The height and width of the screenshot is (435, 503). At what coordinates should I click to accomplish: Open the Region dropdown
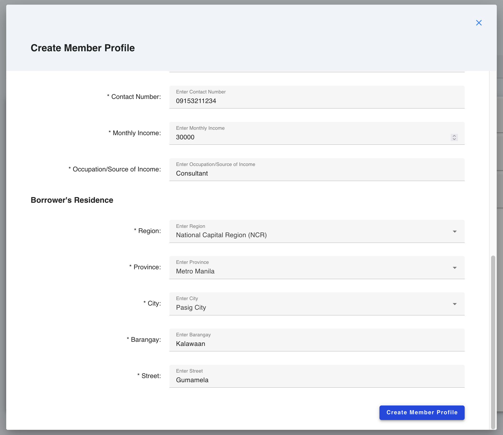tap(455, 231)
